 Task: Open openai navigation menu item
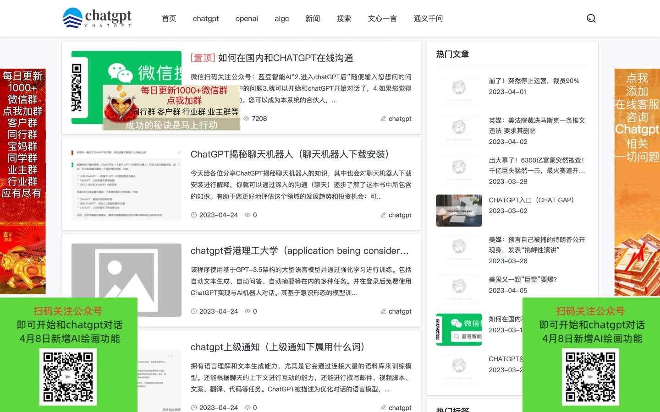click(247, 18)
